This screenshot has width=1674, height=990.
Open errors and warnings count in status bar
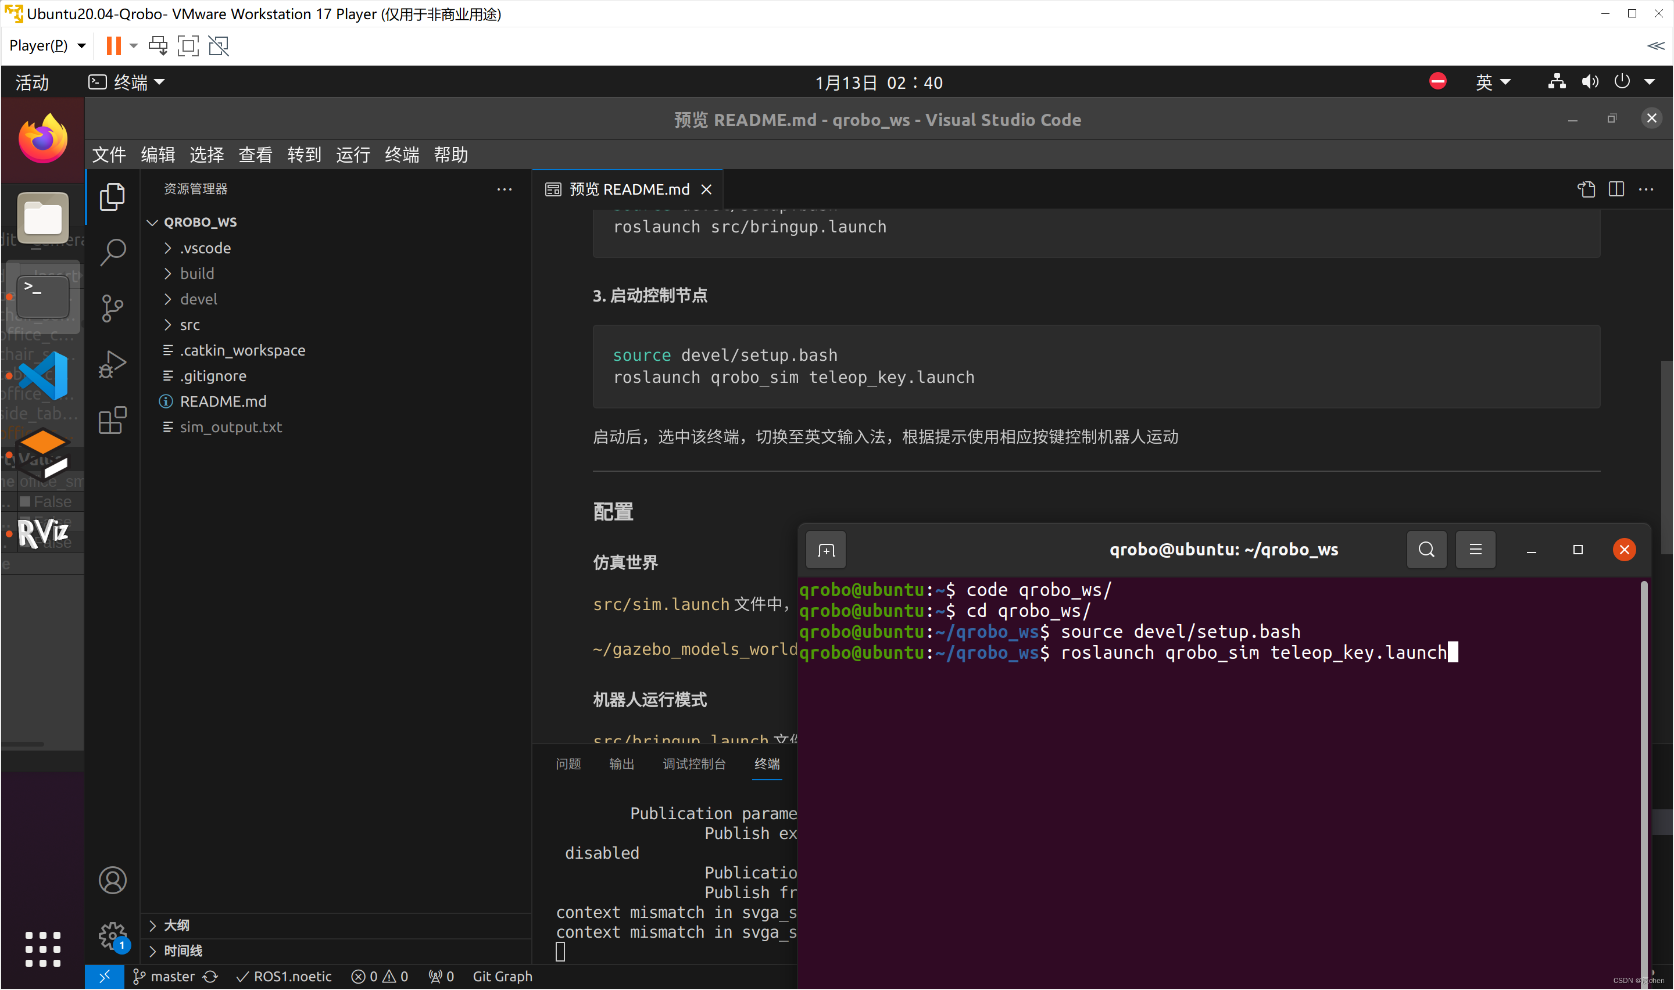click(380, 976)
